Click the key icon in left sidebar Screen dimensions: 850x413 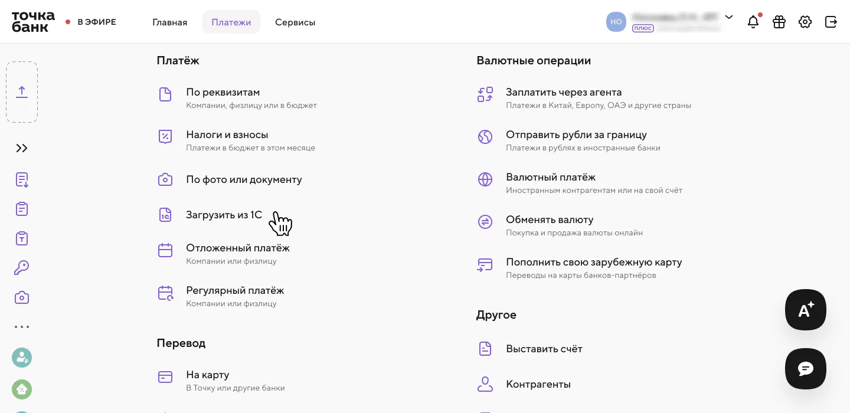pyautogui.click(x=22, y=268)
